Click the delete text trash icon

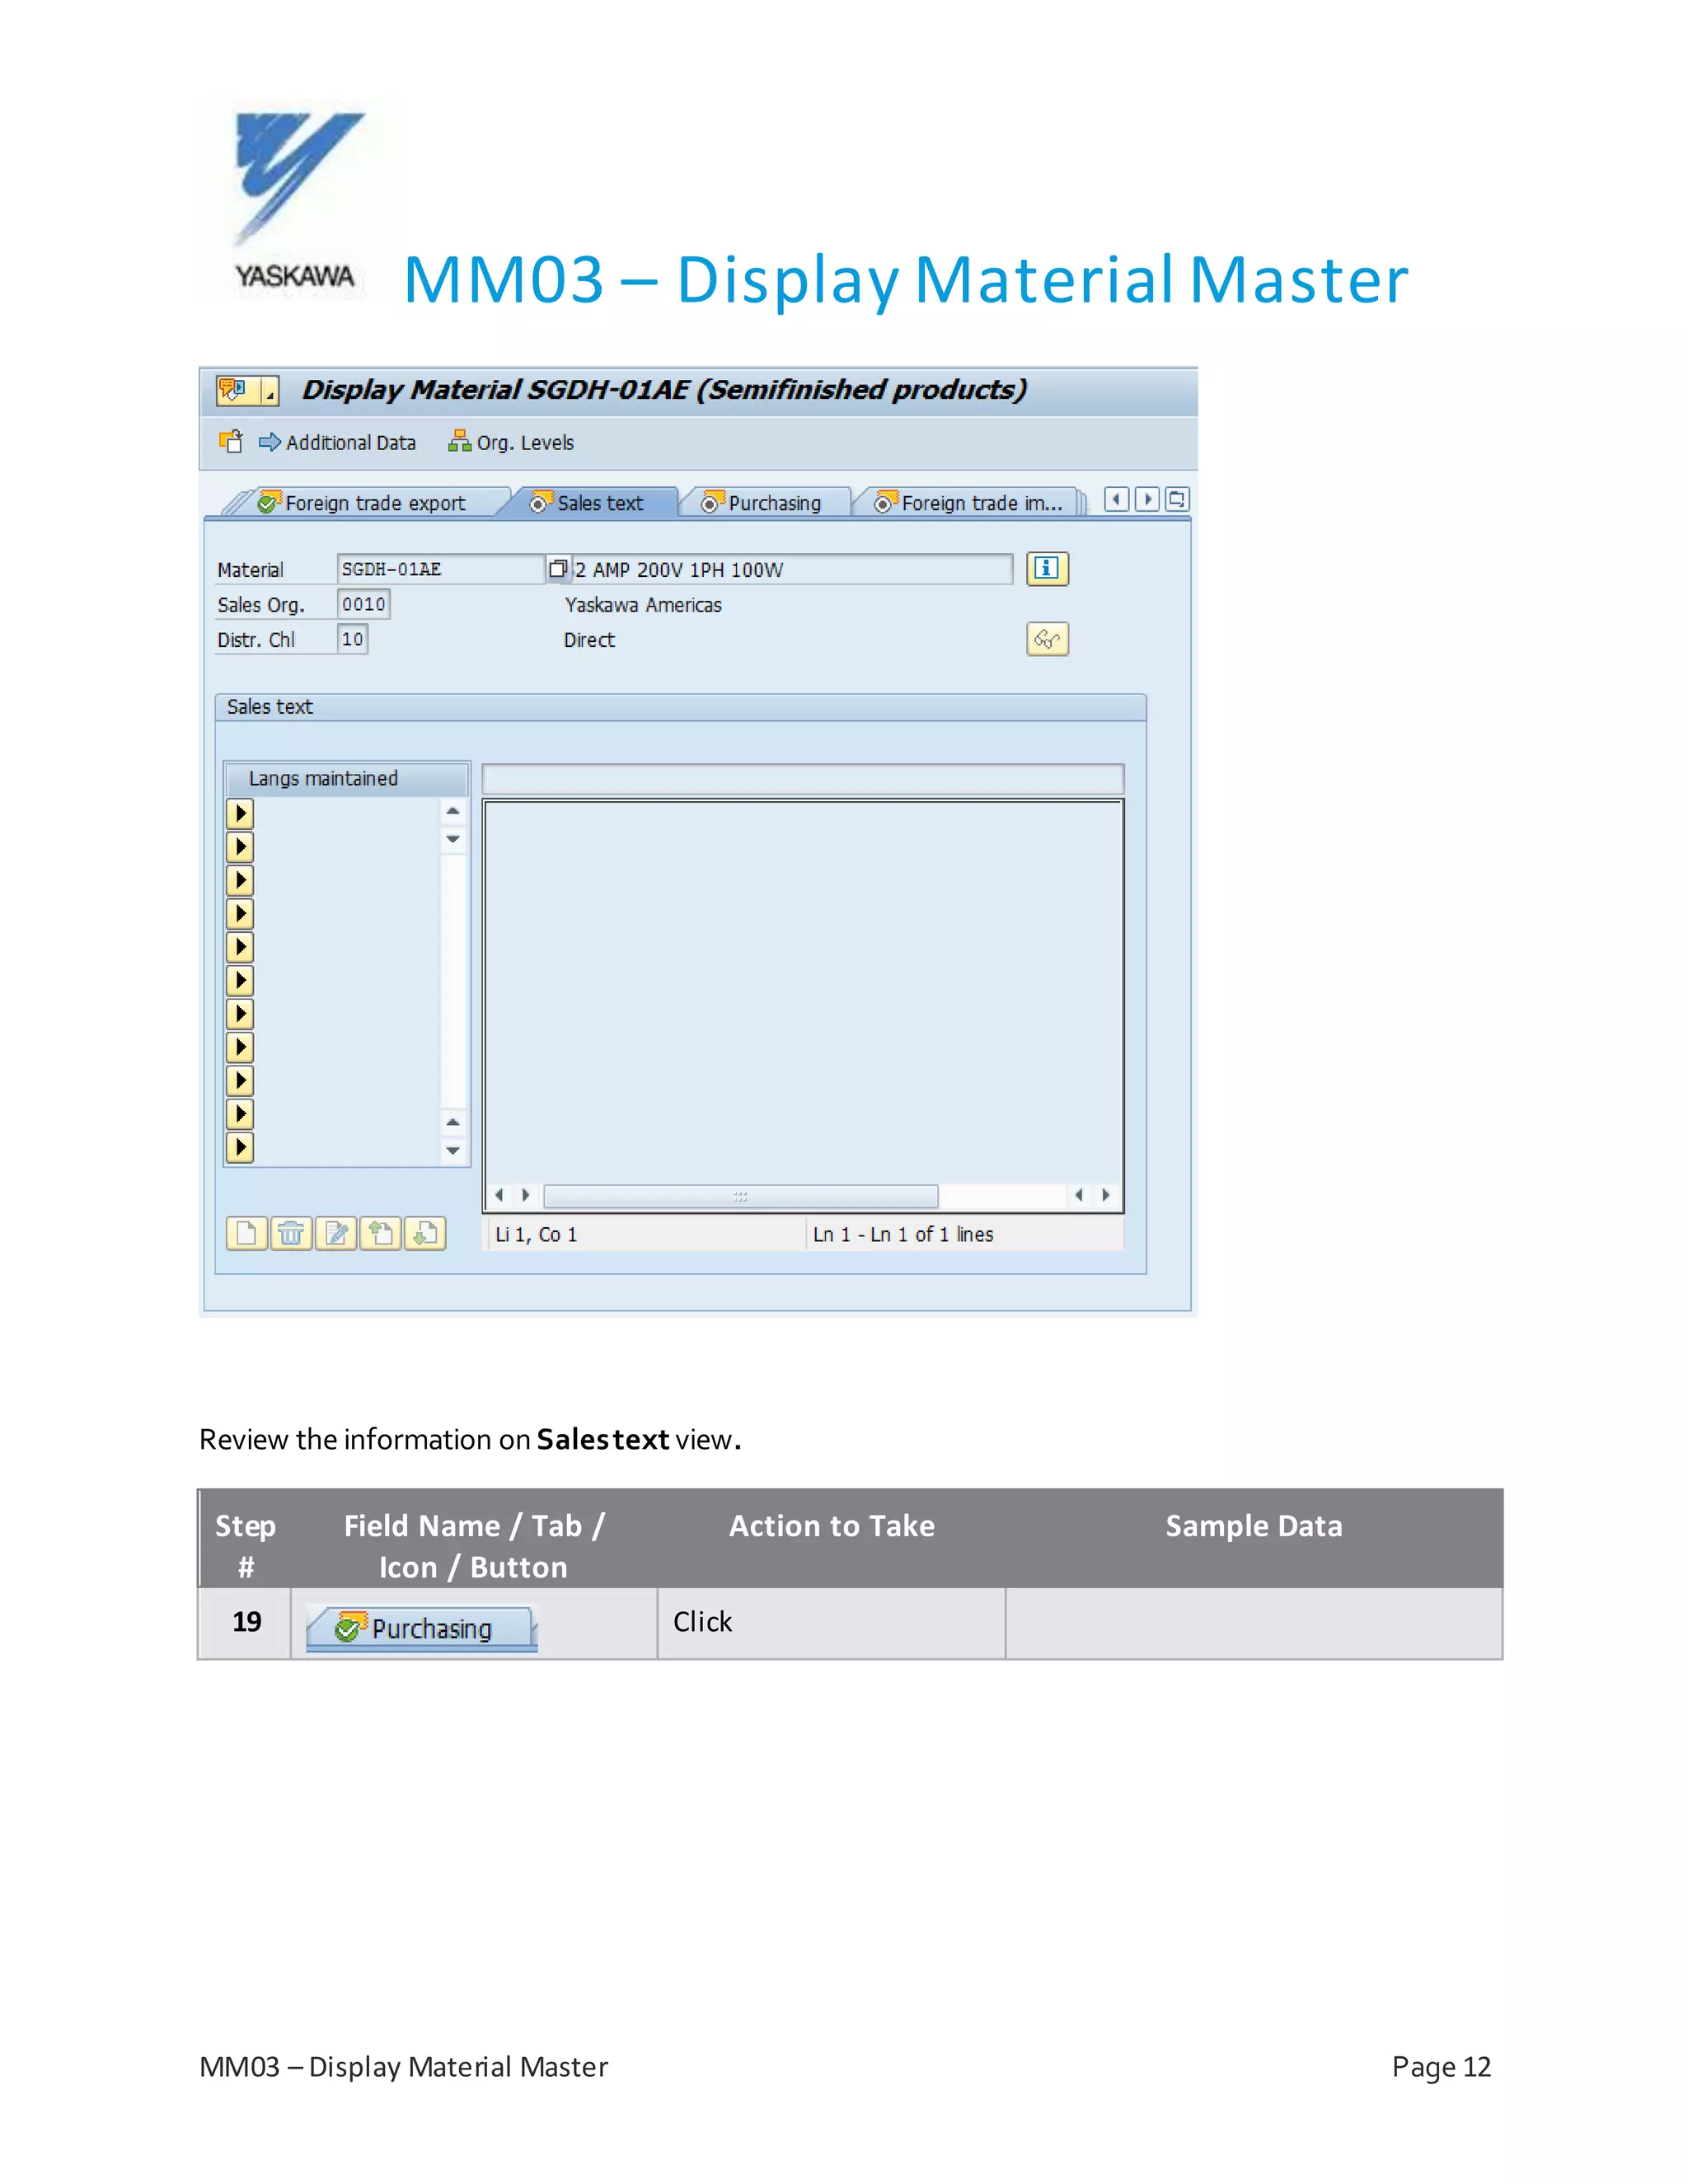[x=291, y=1234]
